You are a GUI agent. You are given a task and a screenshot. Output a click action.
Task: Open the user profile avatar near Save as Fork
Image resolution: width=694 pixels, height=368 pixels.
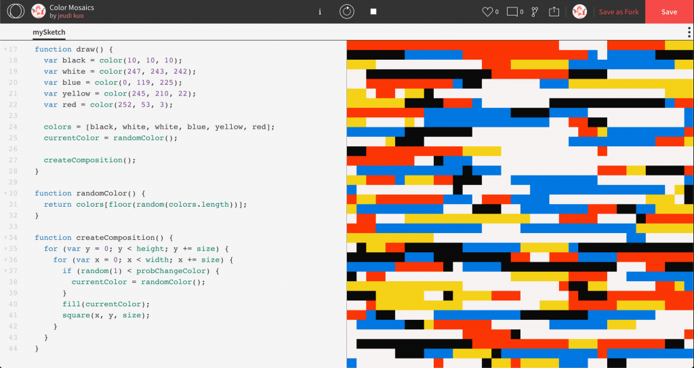click(x=579, y=12)
